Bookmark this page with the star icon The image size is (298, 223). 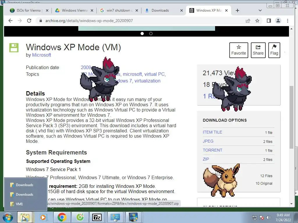[x=257, y=21]
